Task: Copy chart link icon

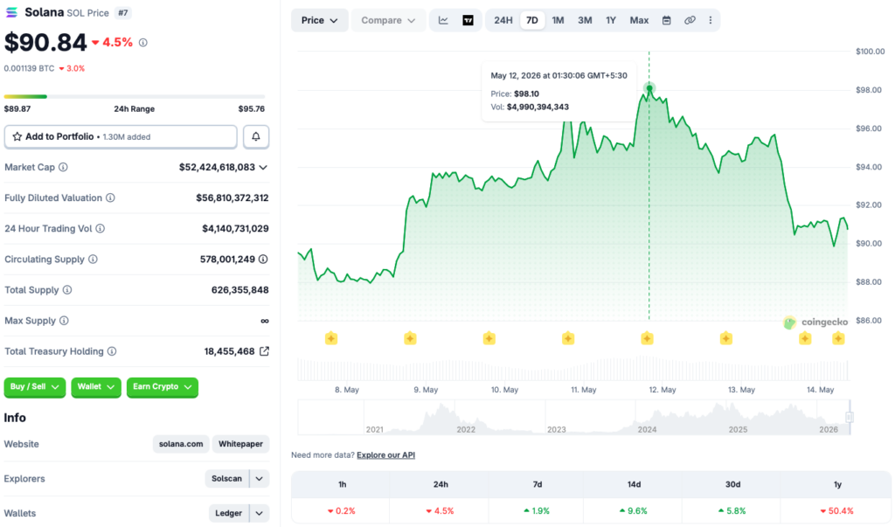Action: 690,20
